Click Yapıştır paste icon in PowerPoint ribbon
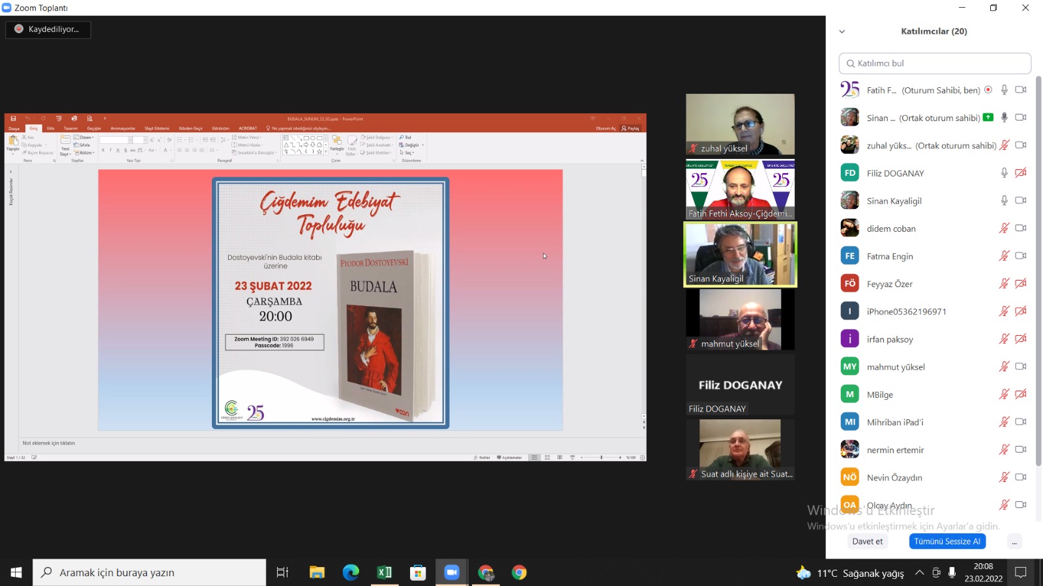This screenshot has width=1043, height=586. tap(13, 143)
